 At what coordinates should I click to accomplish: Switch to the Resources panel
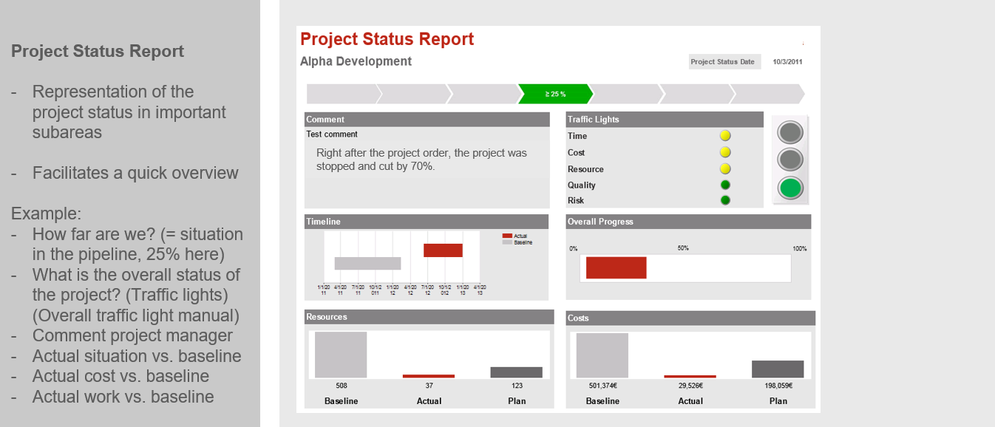click(429, 317)
